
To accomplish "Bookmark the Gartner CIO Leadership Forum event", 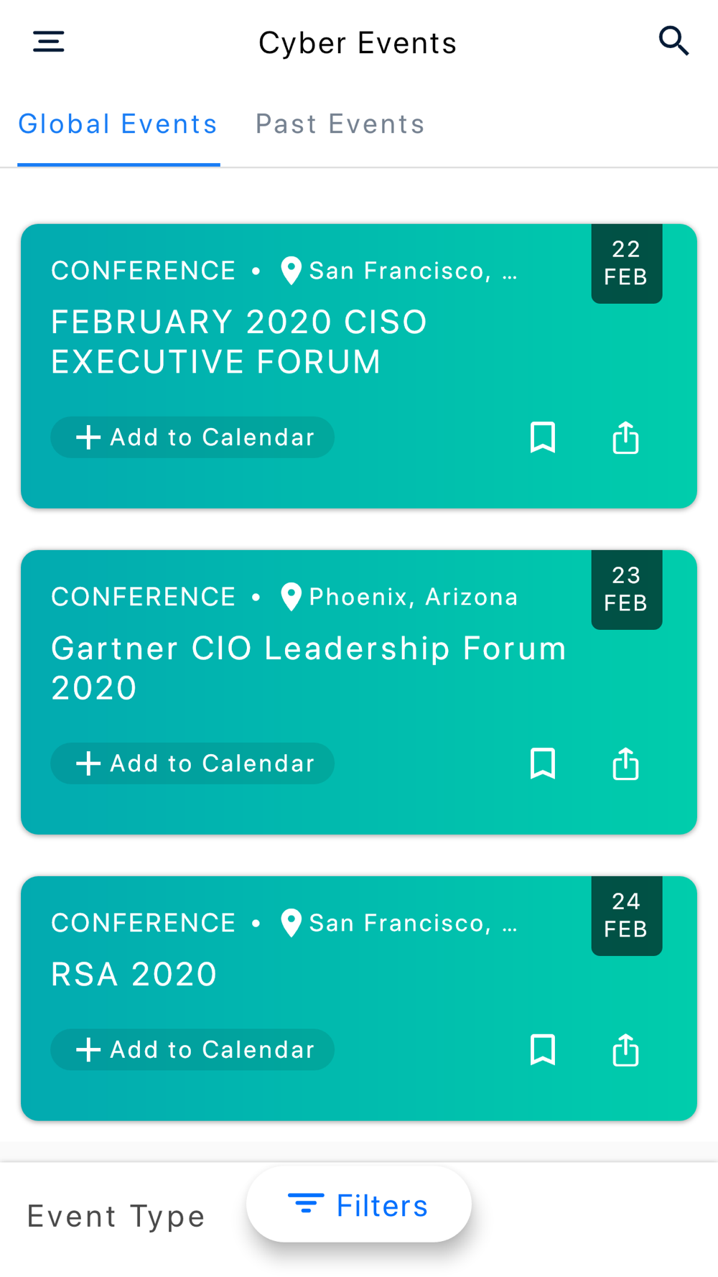I will pos(543,763).
